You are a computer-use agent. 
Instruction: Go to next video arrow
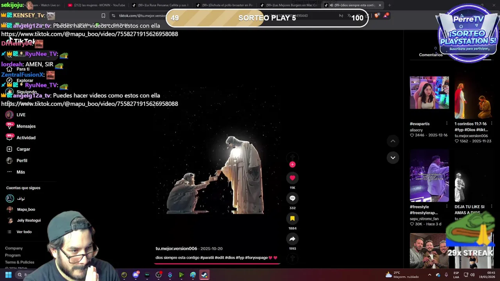pyautogui.click(x=393, y=158)
